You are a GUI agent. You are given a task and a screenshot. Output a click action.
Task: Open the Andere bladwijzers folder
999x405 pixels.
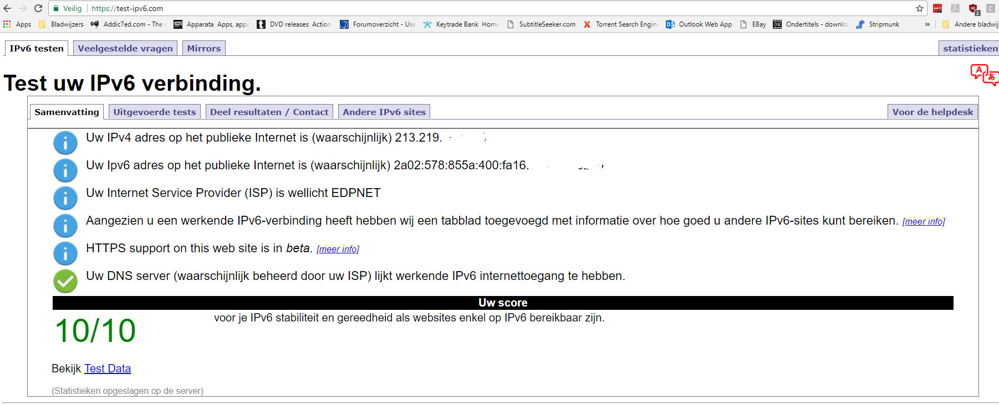(970, 24)
